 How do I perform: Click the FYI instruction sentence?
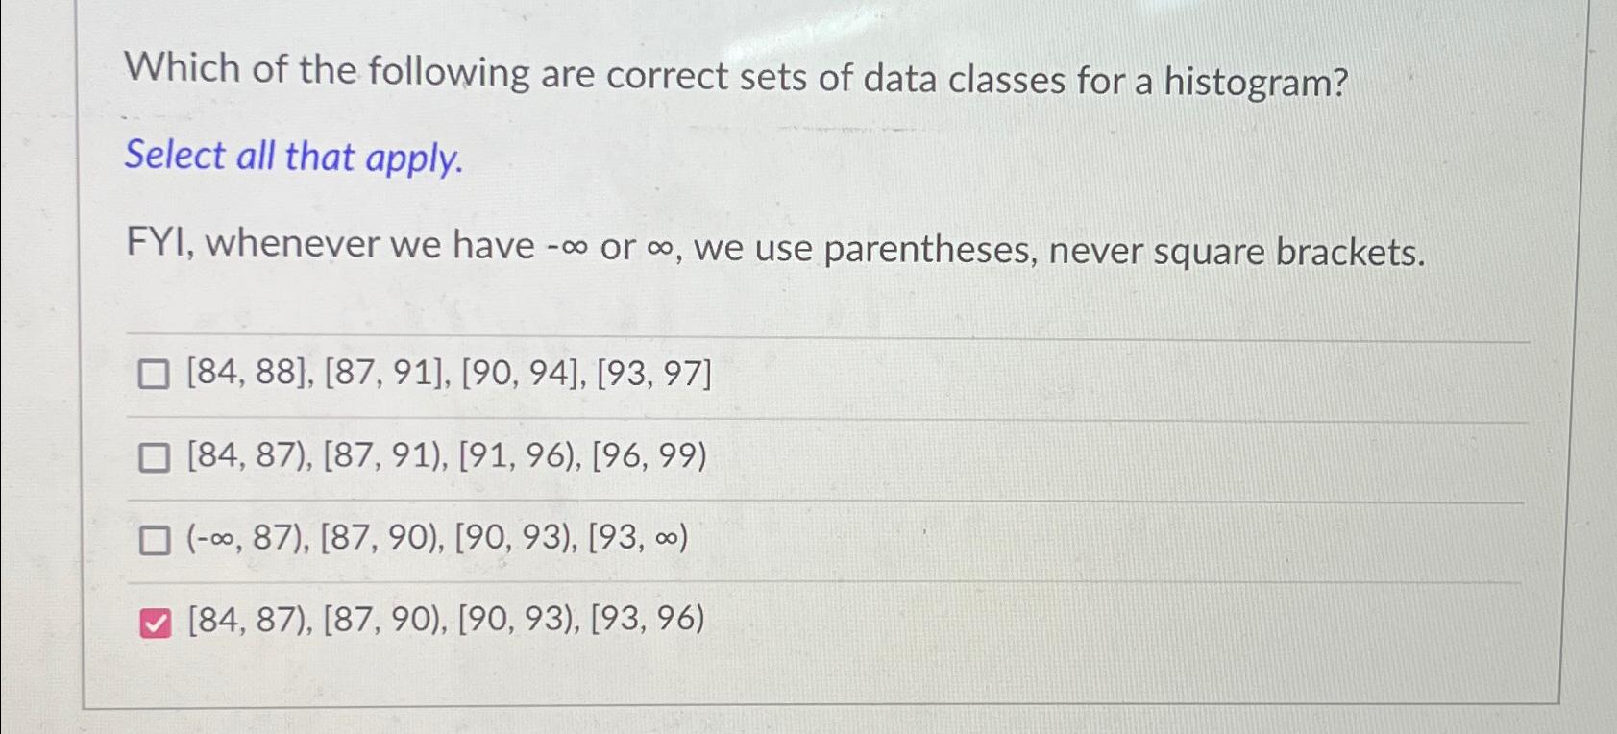tap(773, 250)
